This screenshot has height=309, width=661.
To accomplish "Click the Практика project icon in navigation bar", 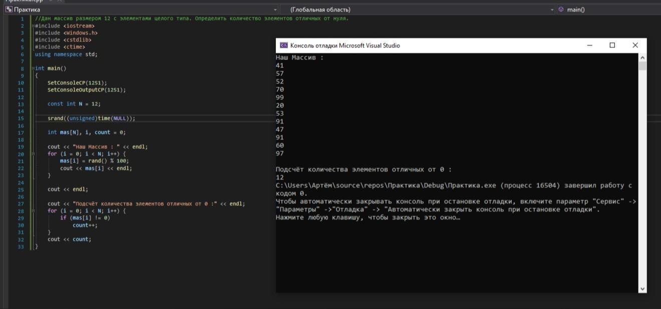I will [x=9, y=9].
